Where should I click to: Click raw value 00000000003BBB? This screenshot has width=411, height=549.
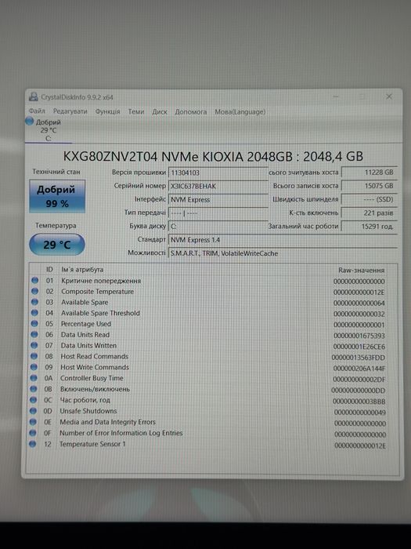coord(359,402)
